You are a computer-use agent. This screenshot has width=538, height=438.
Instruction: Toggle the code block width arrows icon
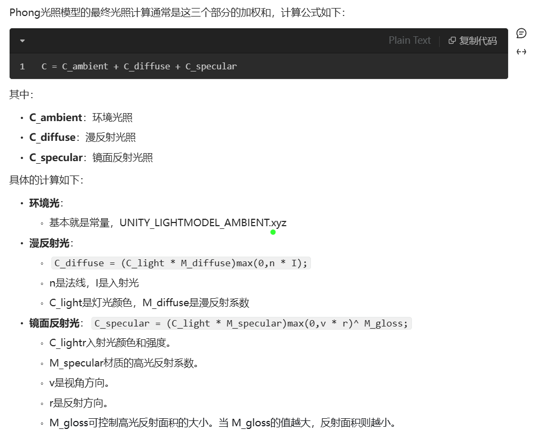521,52
